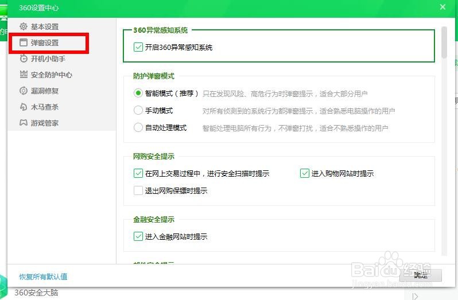Viewport: 458px width, 300px height.
Task: Click the gear icon beside 基本设置
Action: click(24, 26)
